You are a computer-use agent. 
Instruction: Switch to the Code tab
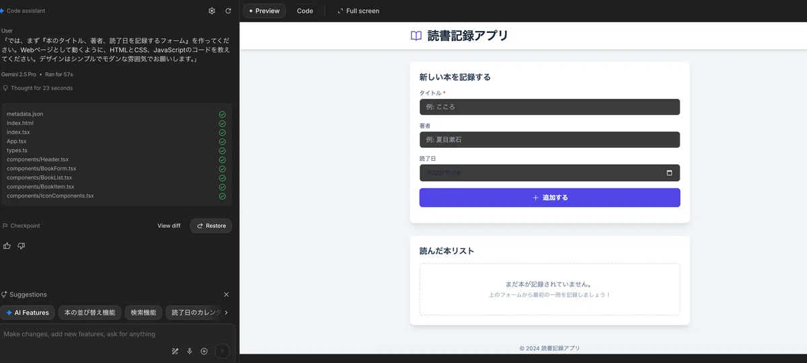coord(305,11)
